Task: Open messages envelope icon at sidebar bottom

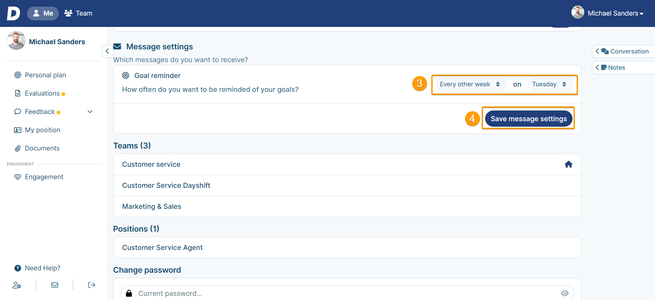Action: click(55, 285)
